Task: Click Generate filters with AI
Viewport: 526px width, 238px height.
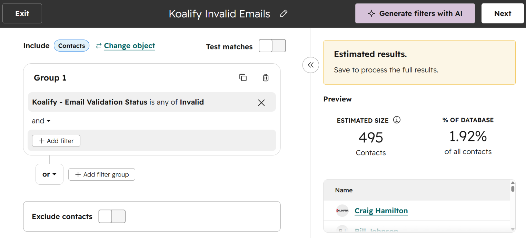Action: pos(415,13)
